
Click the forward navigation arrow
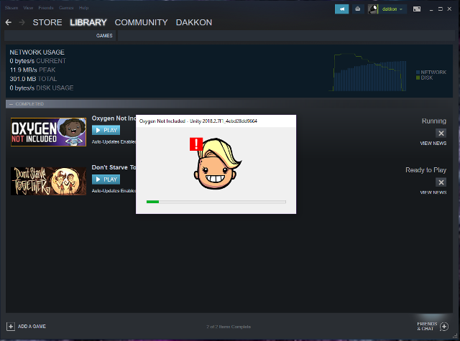(22, 23)
